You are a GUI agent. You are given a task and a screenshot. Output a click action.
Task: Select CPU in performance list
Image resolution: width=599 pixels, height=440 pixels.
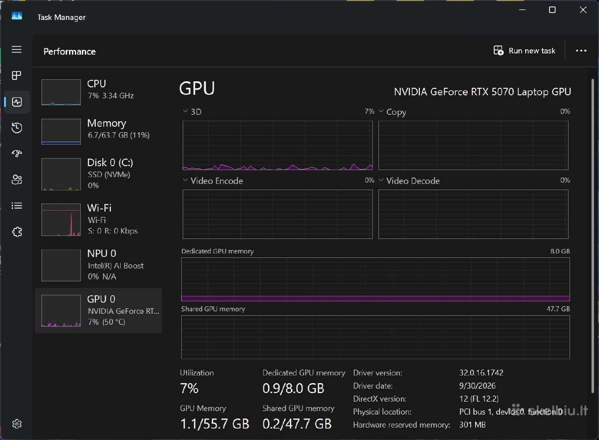[98, 92]
